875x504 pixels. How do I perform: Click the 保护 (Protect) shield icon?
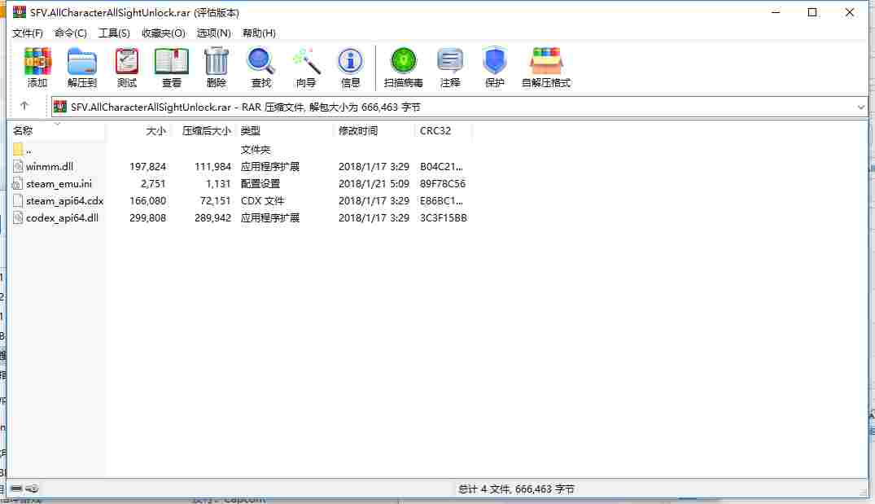click(x=494, y=61)
